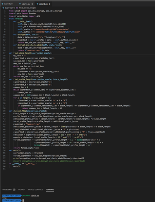Click the Python icon on s2p14.py tab

[x=20, y=4]
